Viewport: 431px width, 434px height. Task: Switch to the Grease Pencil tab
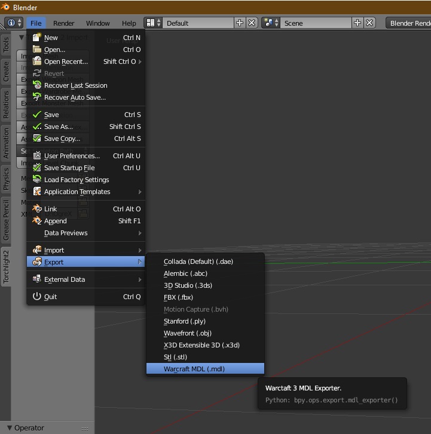click(x=6, y=220)
